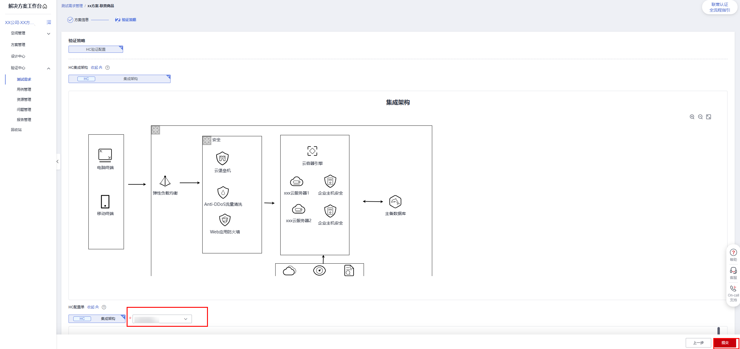Select the HC 集成架构 option under HC配置单
The height and width of the screenshot is (349, 740).
click(97, 319)
